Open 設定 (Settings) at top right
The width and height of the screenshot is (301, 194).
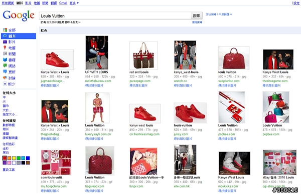click(296, 3)
